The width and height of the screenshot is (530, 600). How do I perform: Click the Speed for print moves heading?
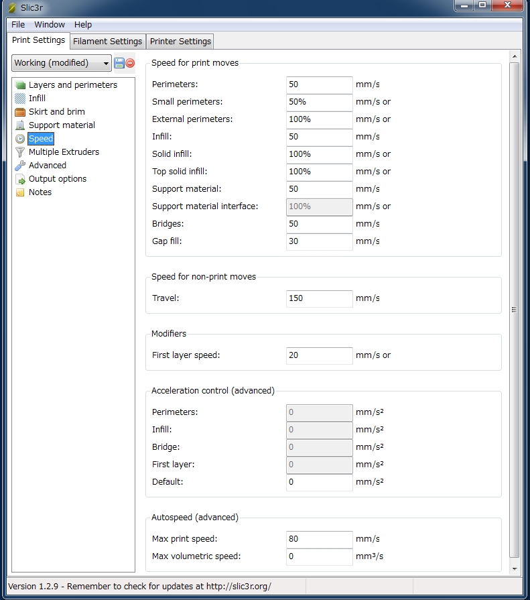pyautogui.click(x=195, y=63)
